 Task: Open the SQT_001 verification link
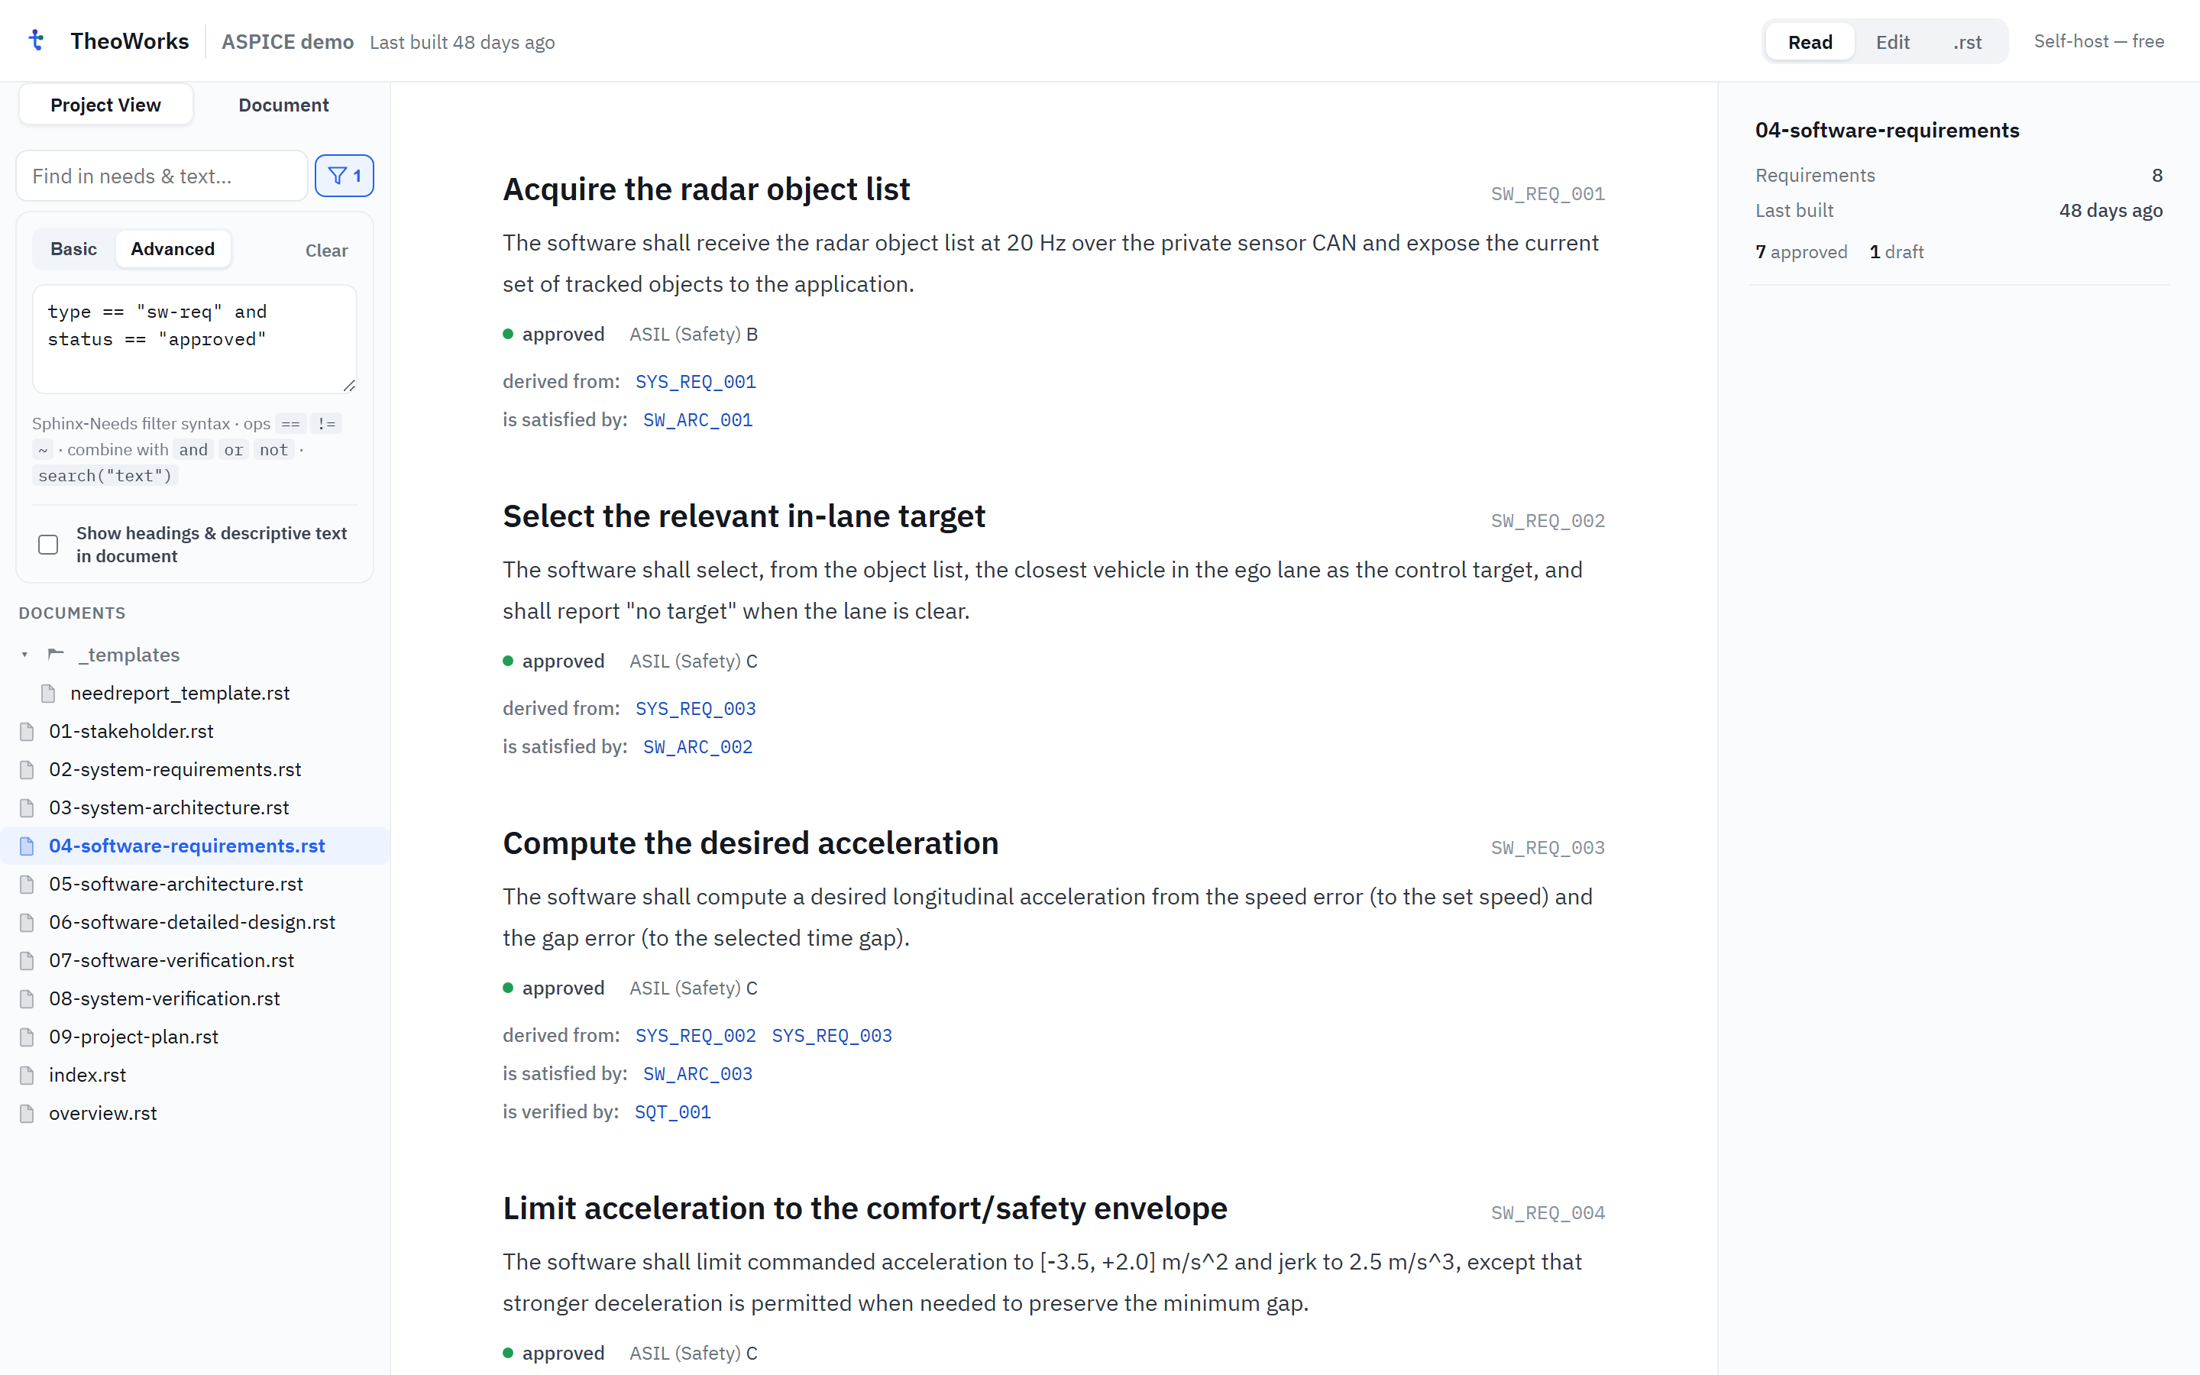click(x=673, y=1112)
